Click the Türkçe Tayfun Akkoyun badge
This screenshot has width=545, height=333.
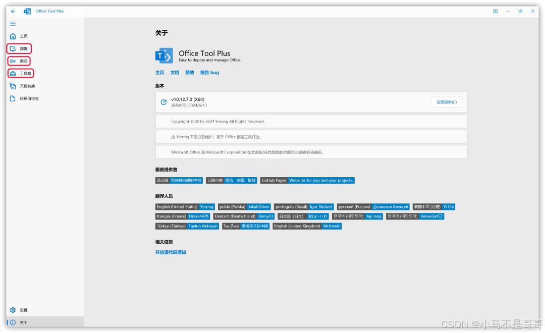pyautogui.click(x=187, y=226)
